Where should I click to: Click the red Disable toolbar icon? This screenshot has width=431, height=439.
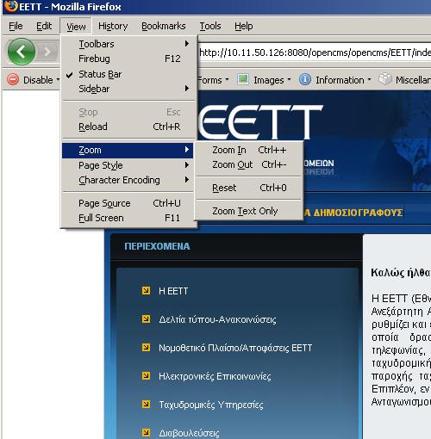point(13,79)
